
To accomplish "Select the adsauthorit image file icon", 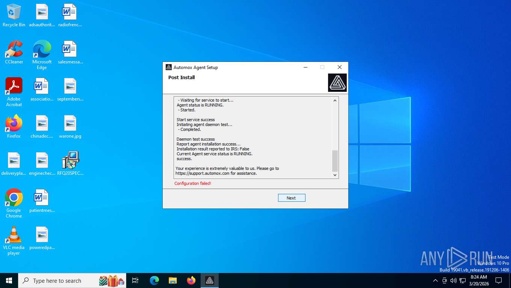I will pos(42,15).
